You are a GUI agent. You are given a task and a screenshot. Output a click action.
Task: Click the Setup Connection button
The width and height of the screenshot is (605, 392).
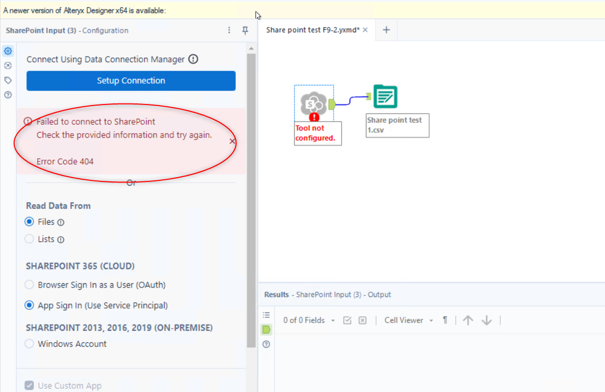tap(131, 81)
